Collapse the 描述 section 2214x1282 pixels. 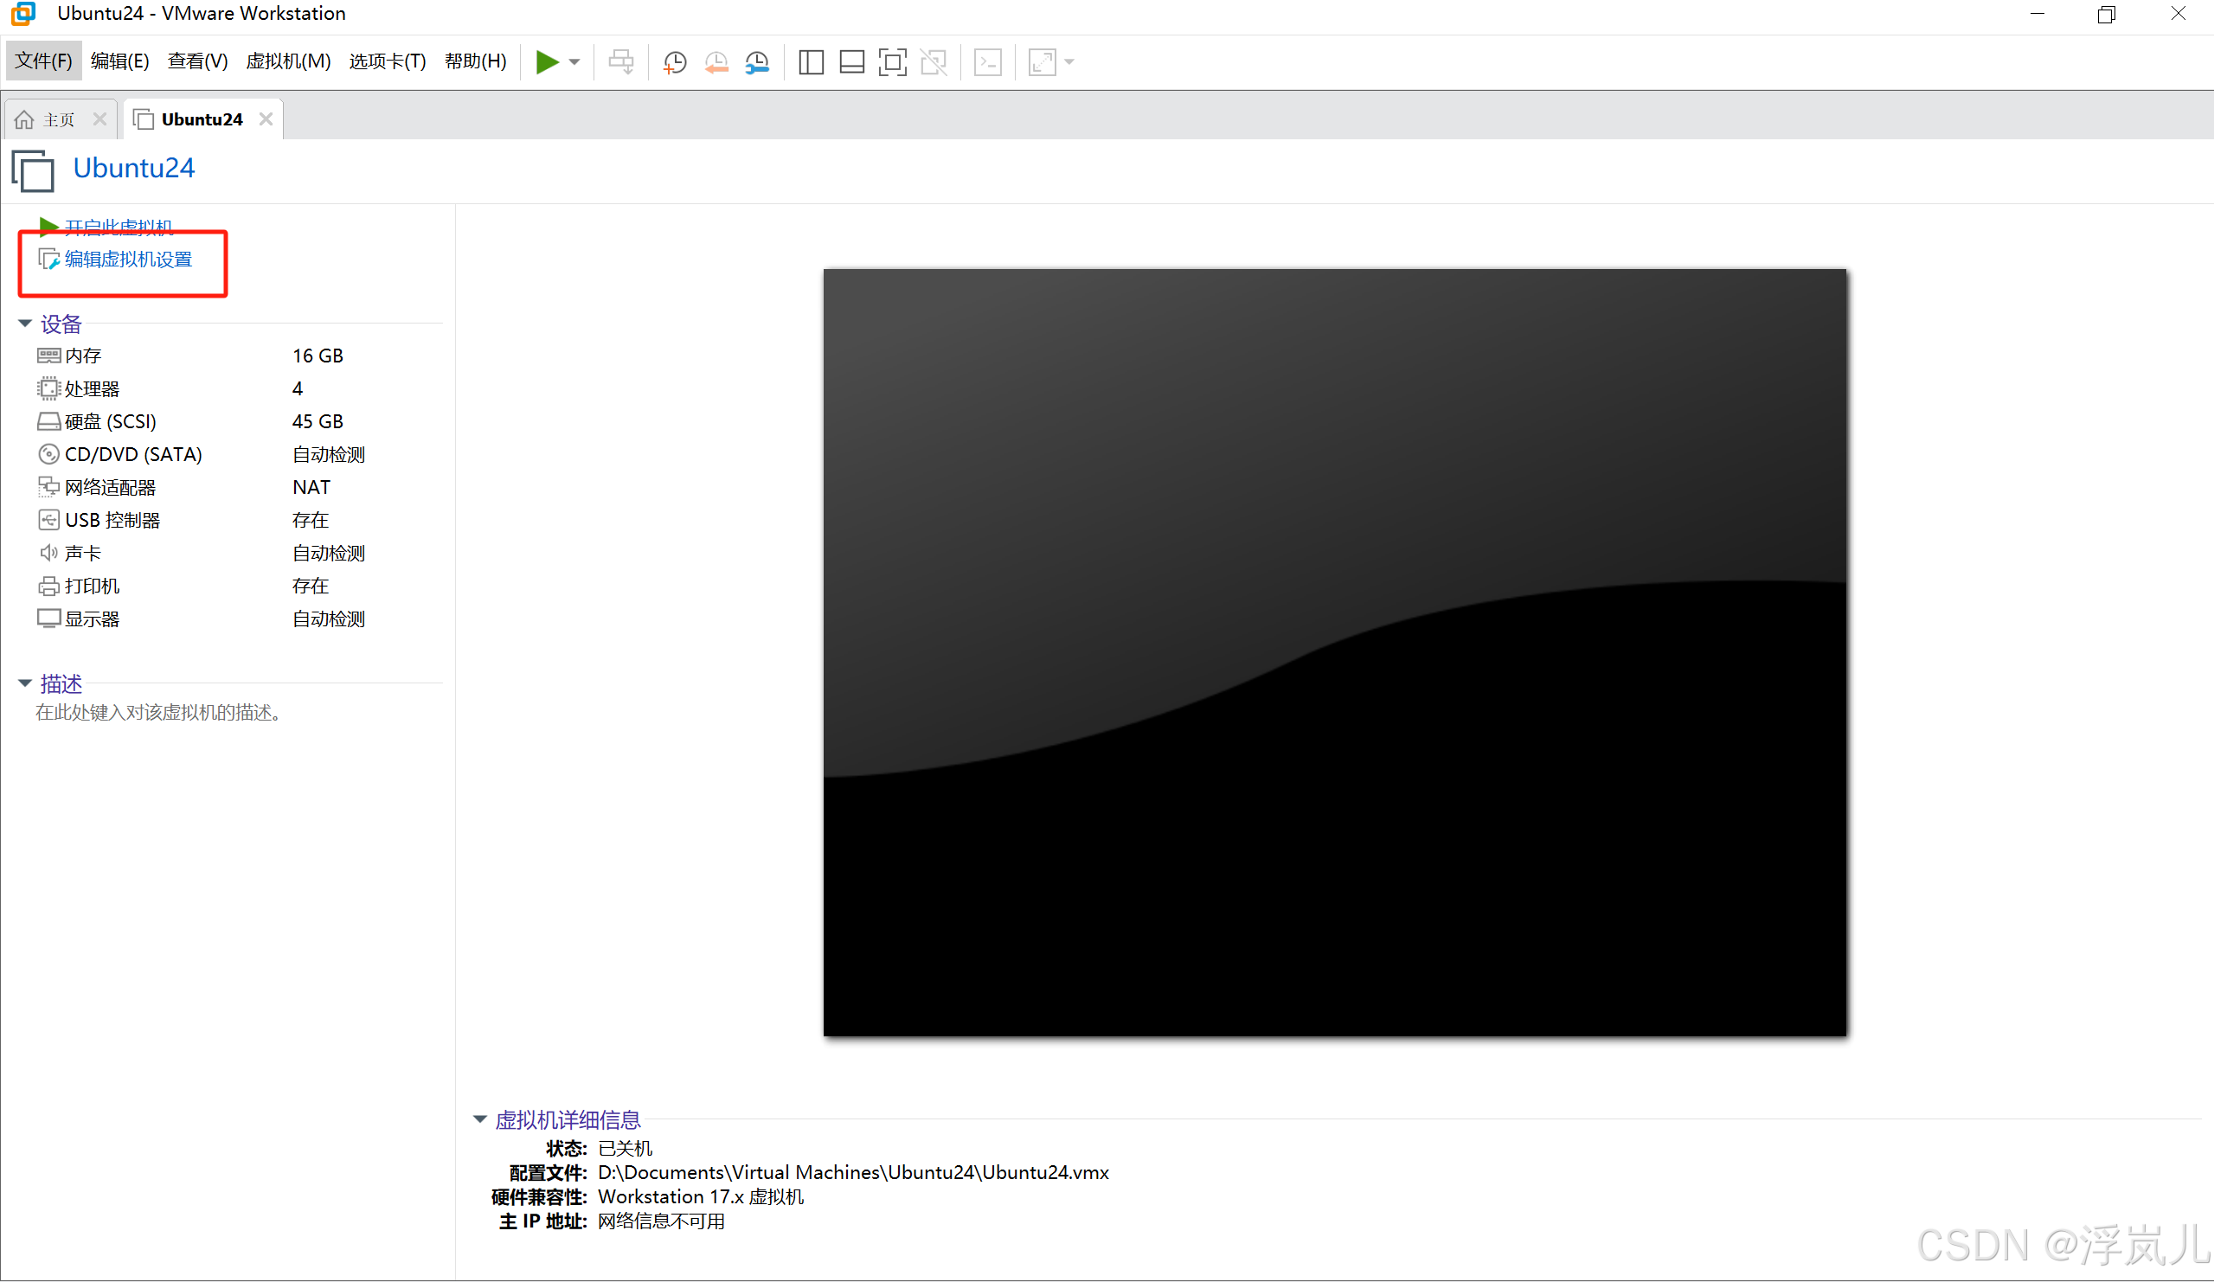24,683
